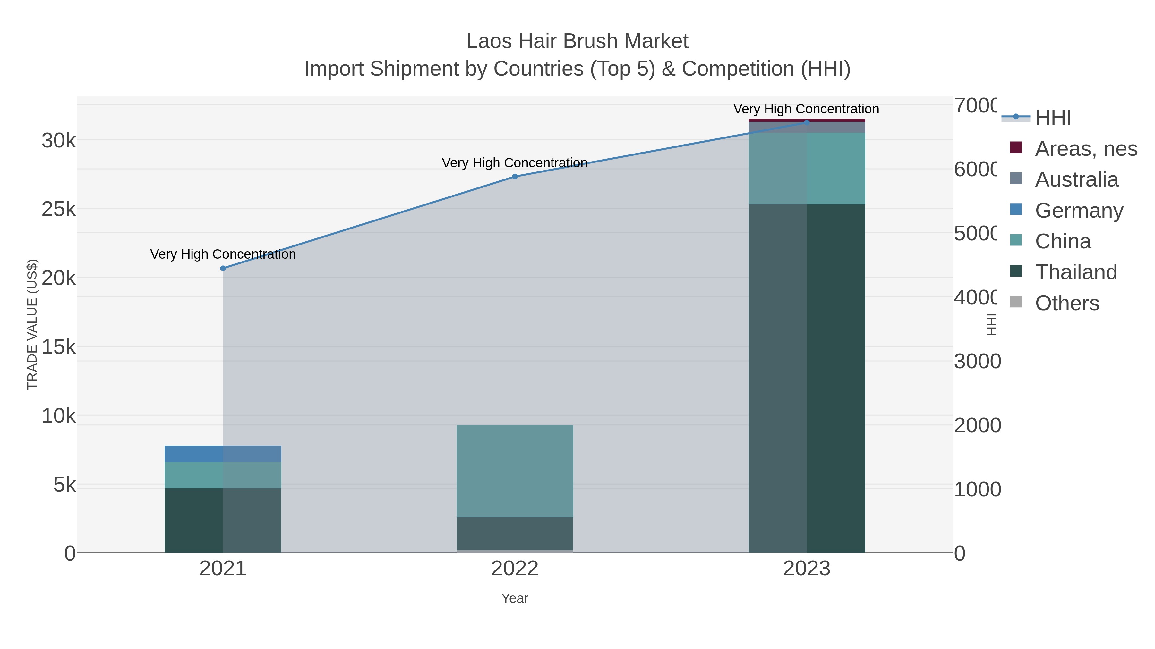Click the 15k left axis tick
Screen dimensions: 1155x649
(x=59, y=347)
